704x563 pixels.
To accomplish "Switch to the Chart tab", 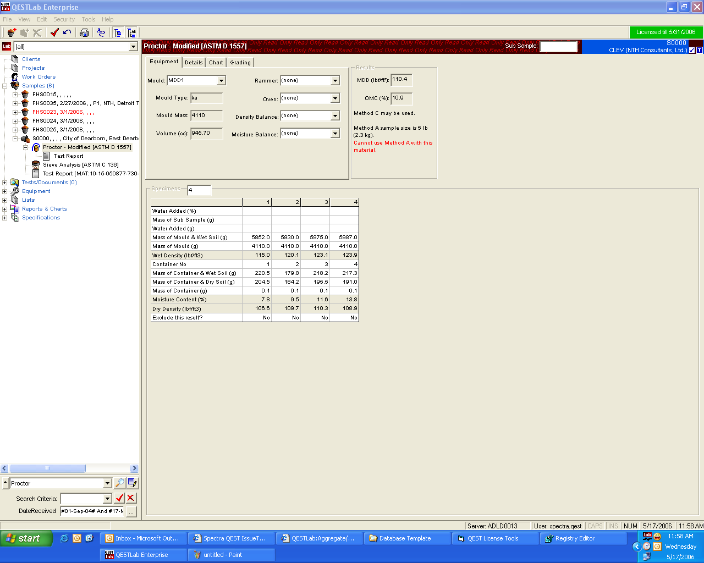I will coord(216,63).
